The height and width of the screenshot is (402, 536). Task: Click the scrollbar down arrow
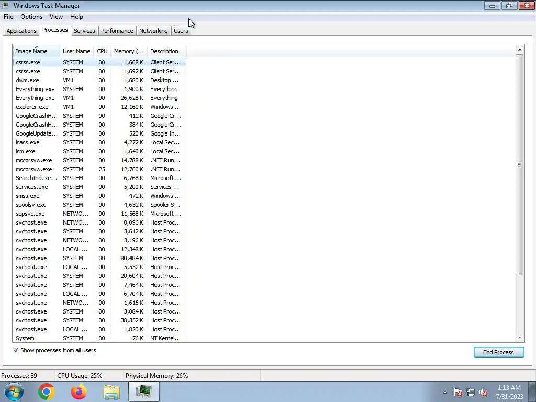520,338
